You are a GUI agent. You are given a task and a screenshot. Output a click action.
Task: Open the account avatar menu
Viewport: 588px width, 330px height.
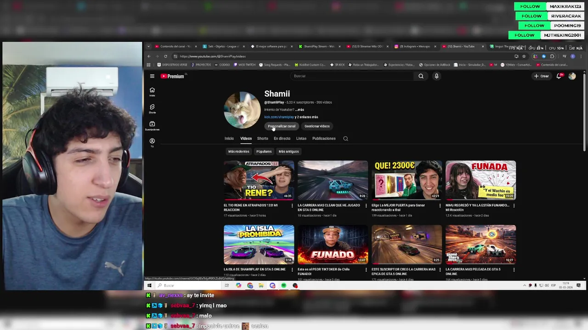point(572,76)
